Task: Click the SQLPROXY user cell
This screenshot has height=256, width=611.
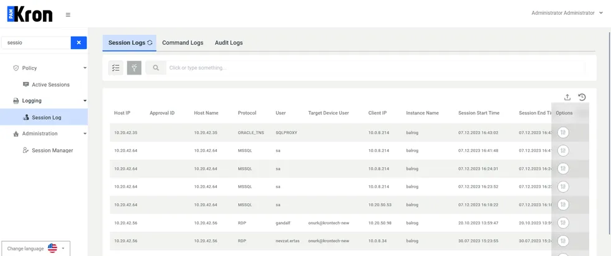Action: tap(286, 132)
